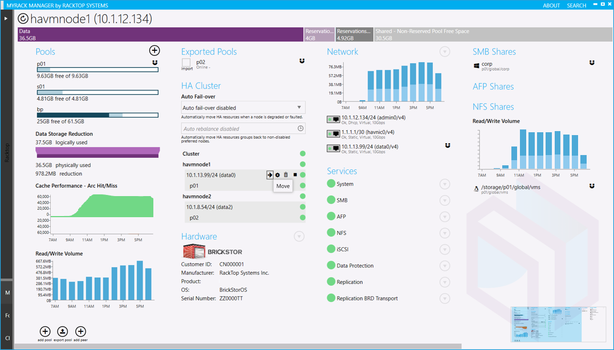Image resolution: width=614 pixels, height=350 pixels.
Task: Expand Replication BRD Transport chevron
Action: [445, 298]
